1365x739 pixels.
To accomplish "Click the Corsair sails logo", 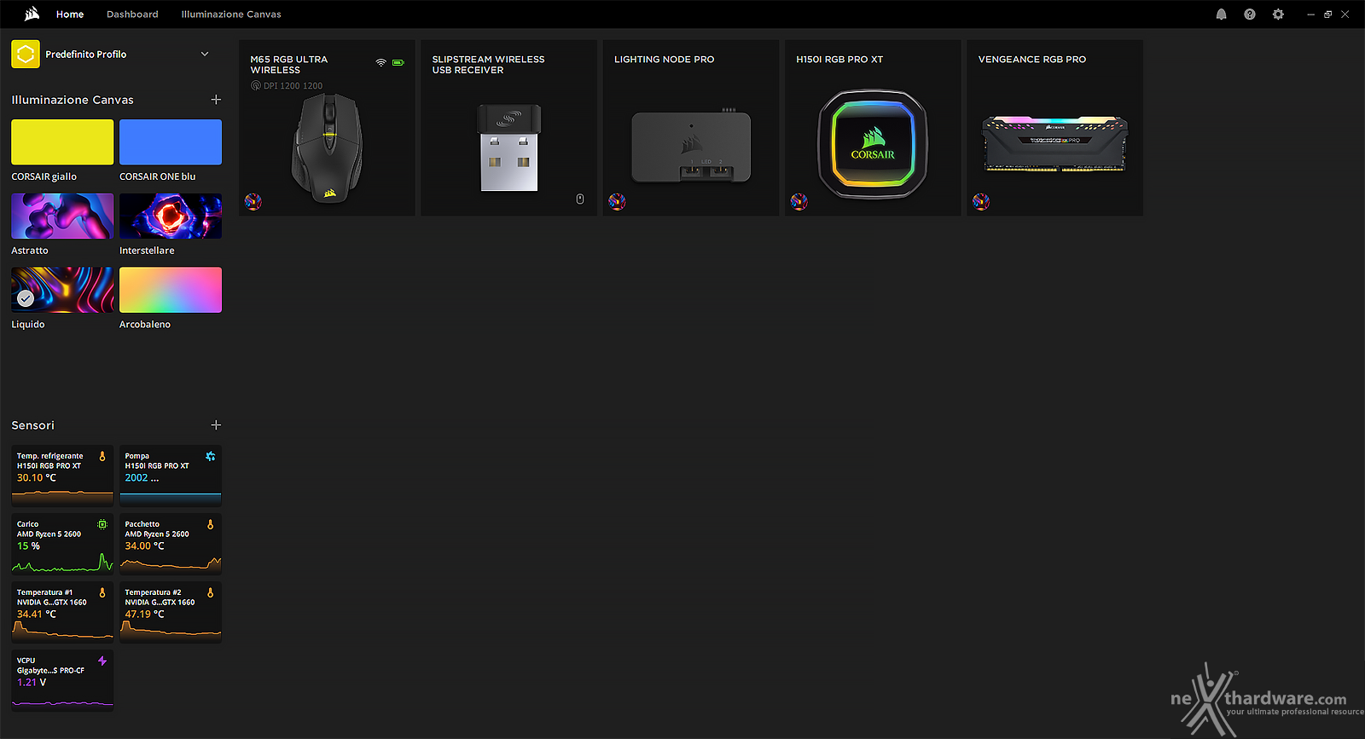I will pyautogui.click(x=32, y=14).
